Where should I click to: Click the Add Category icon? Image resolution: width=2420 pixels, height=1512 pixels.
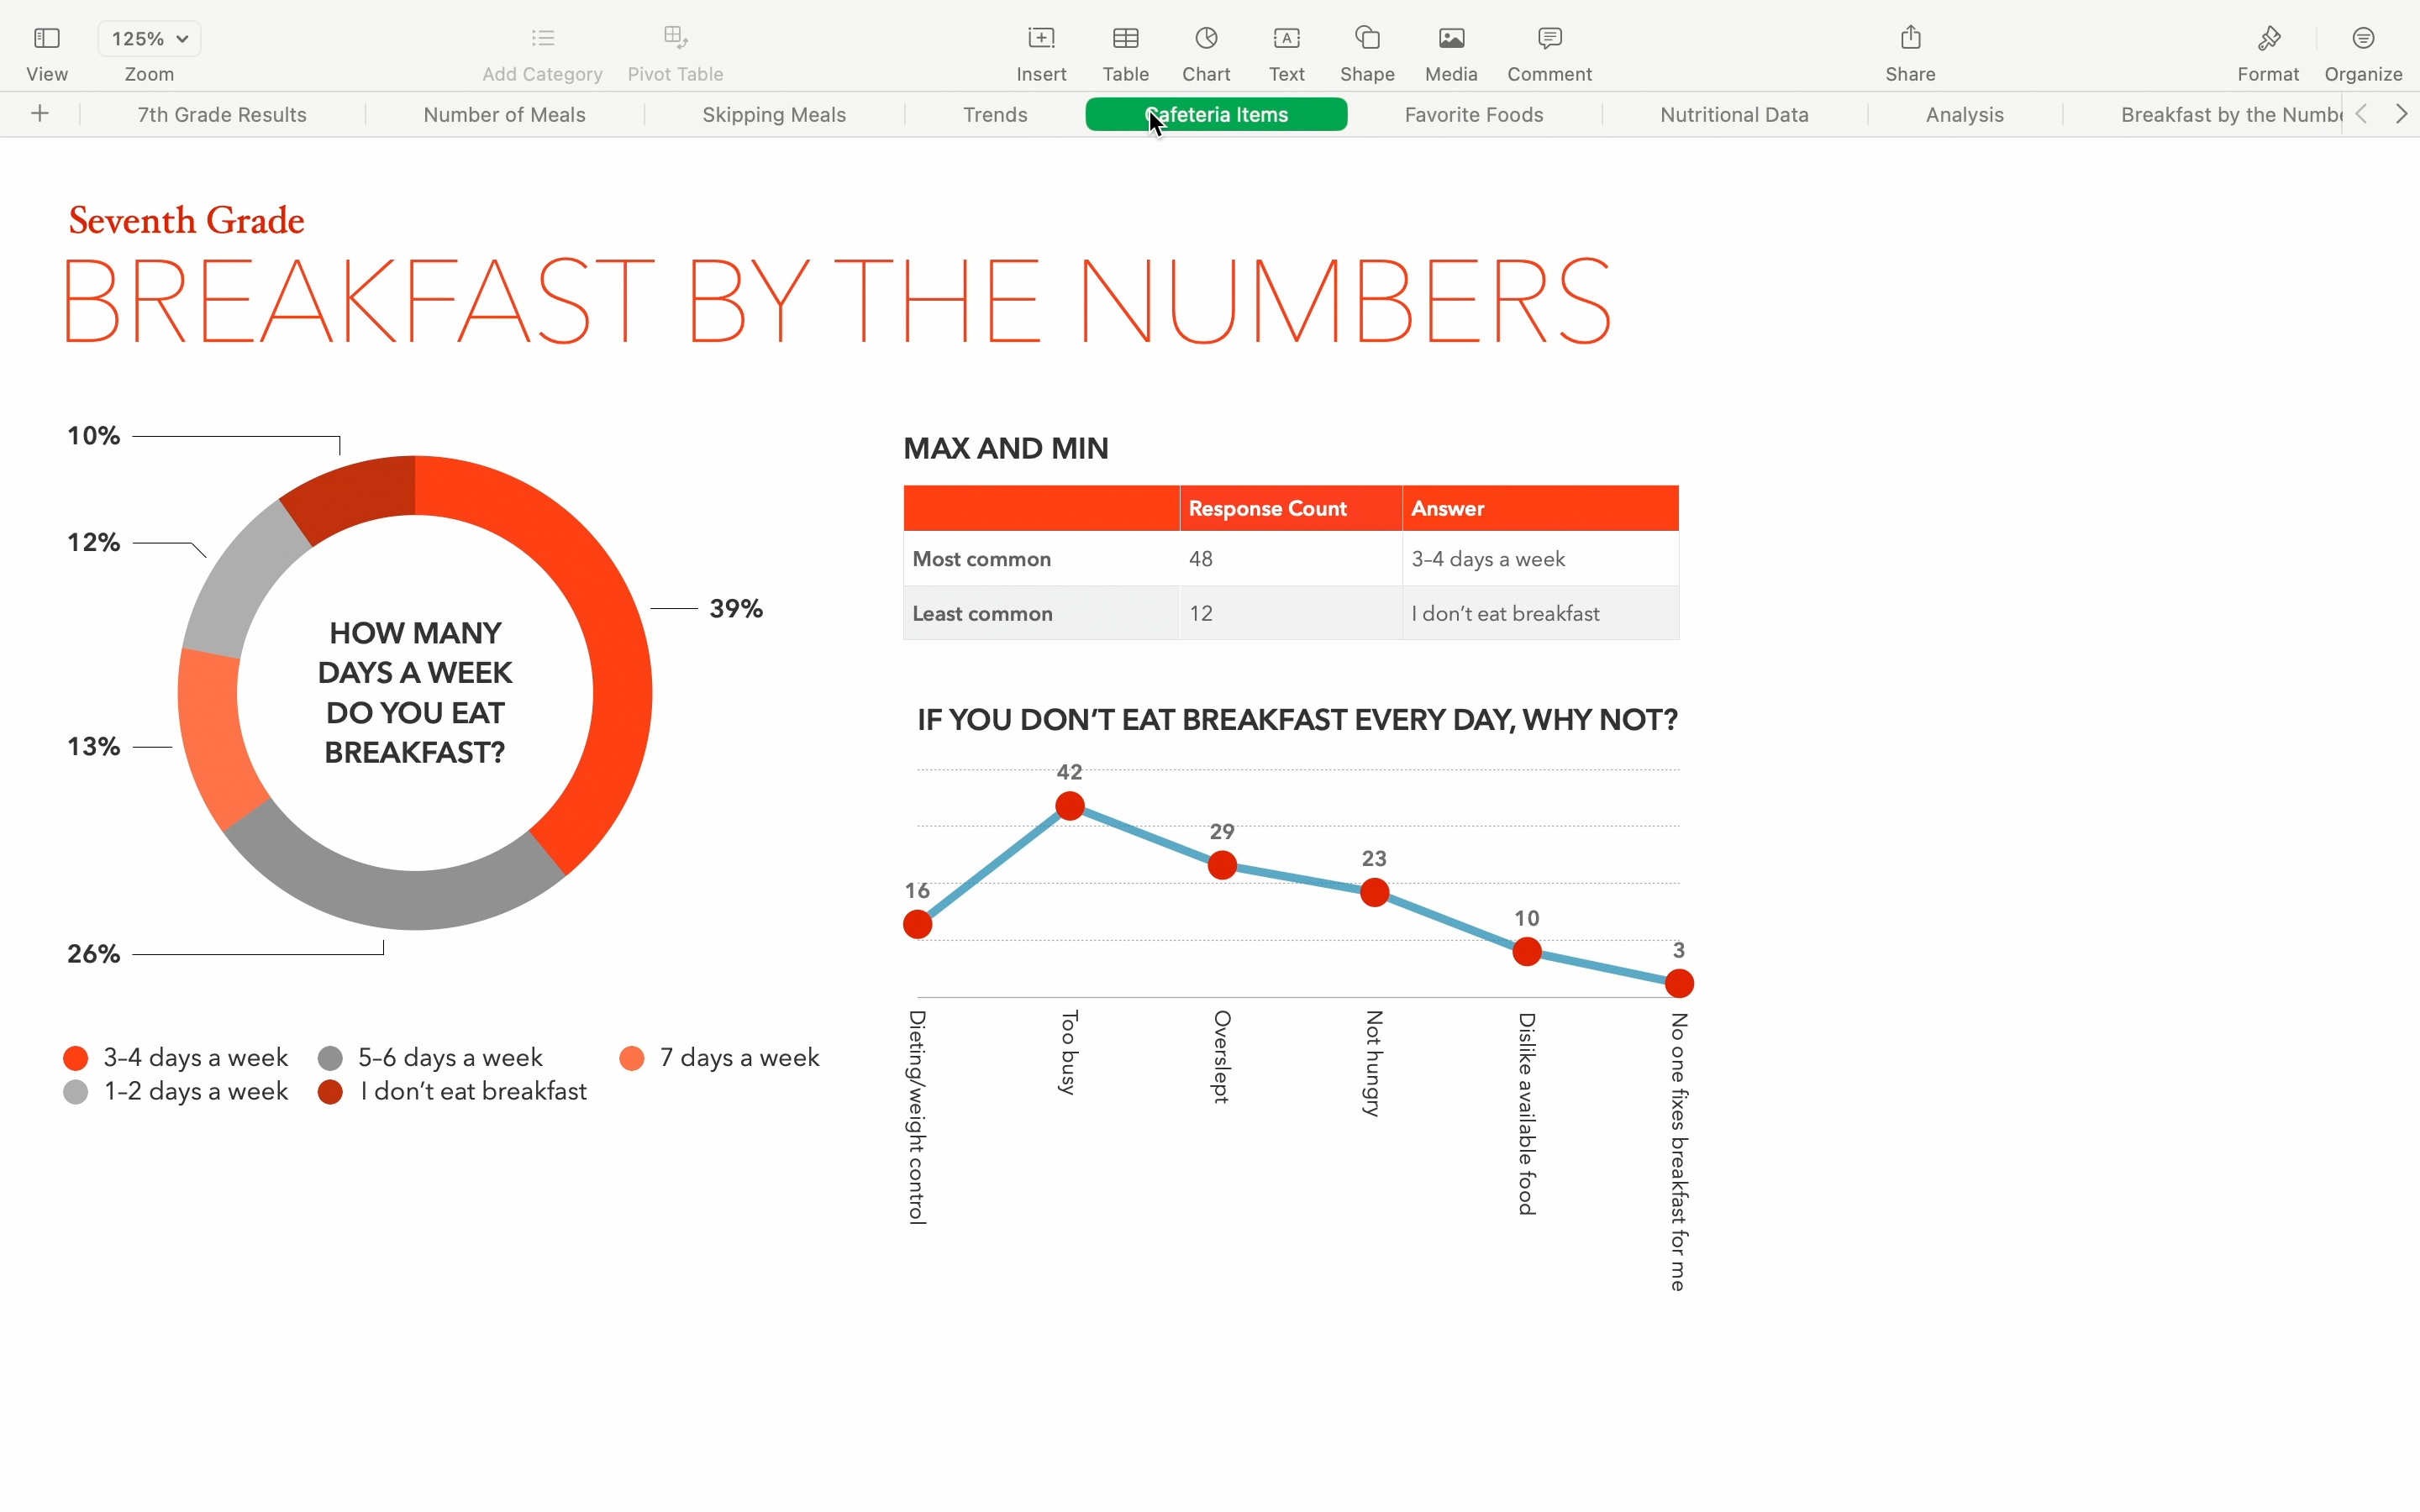point(543,39)
